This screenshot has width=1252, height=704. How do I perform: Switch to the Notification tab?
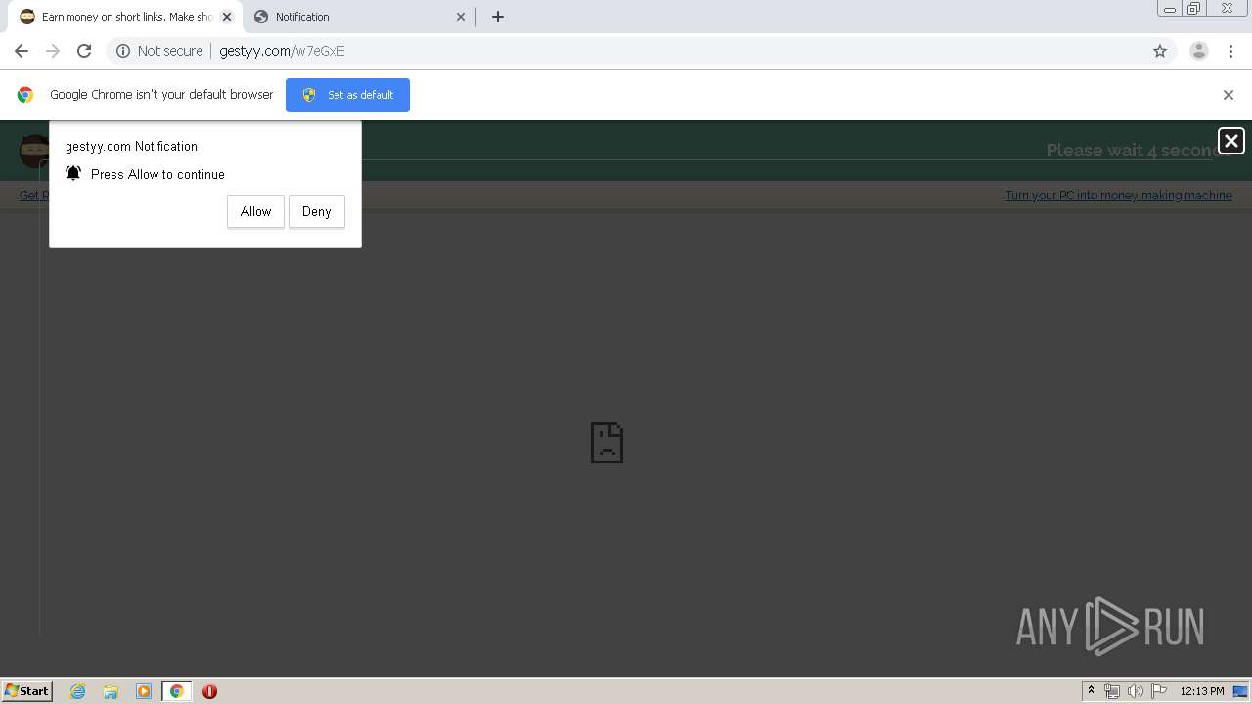coord(359,17)
